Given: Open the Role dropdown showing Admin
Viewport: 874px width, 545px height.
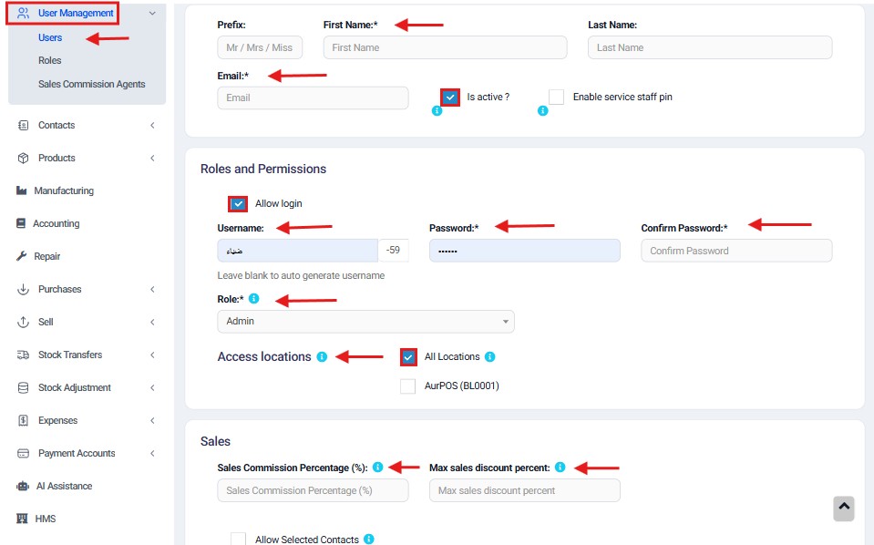Looking at the screenshot, I should [x=365, y=322].
